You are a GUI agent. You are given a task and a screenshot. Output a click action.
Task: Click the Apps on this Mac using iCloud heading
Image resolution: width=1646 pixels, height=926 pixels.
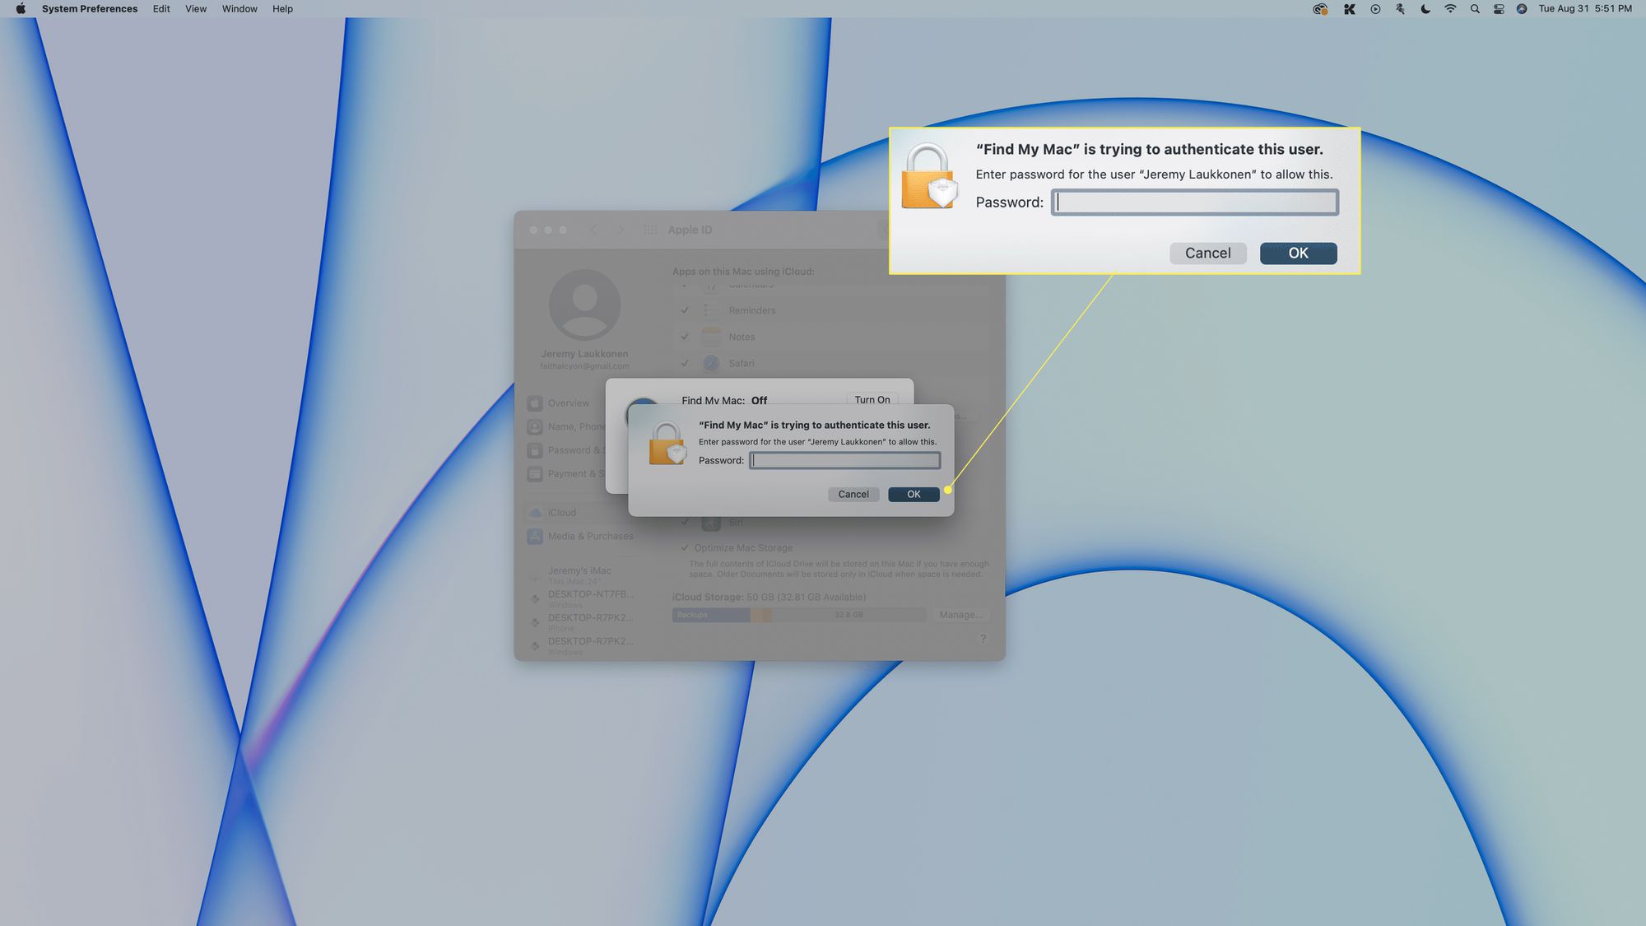743,272
